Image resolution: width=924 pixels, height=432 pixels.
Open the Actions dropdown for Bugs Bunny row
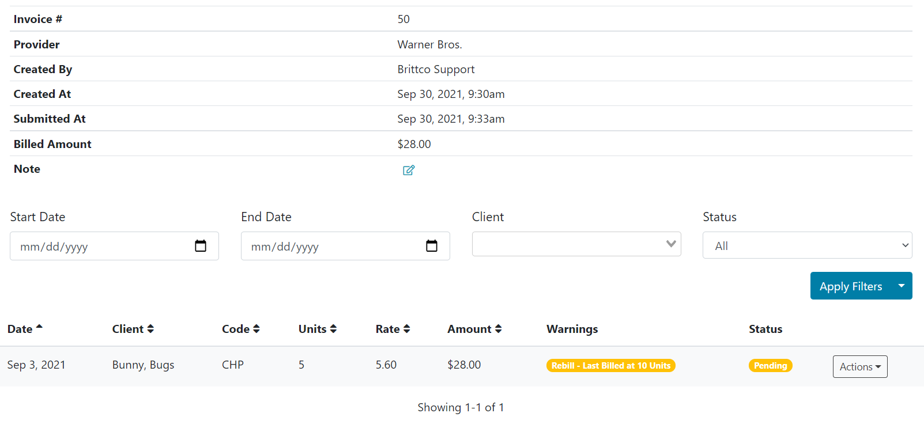pyautogui.click(x=859, y=366)
